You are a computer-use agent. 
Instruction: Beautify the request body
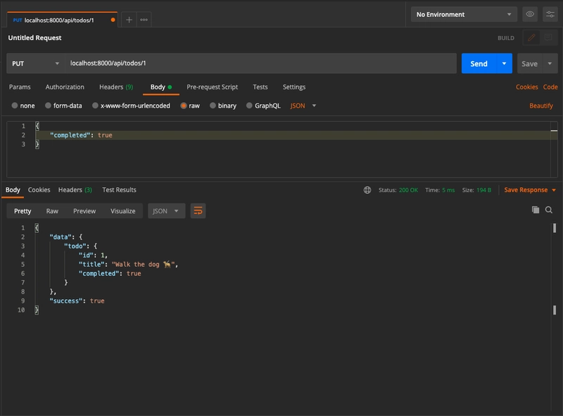(540, 106)
